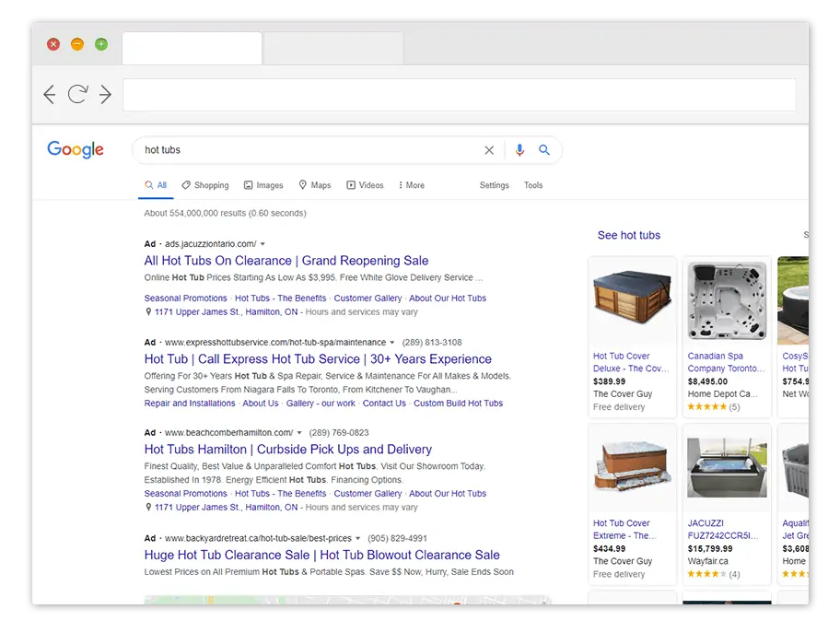Click 'Repair and Installations' sitelink

190,403
